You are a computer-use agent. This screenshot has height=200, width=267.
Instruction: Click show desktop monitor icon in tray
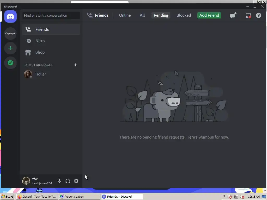coord(264,197)
